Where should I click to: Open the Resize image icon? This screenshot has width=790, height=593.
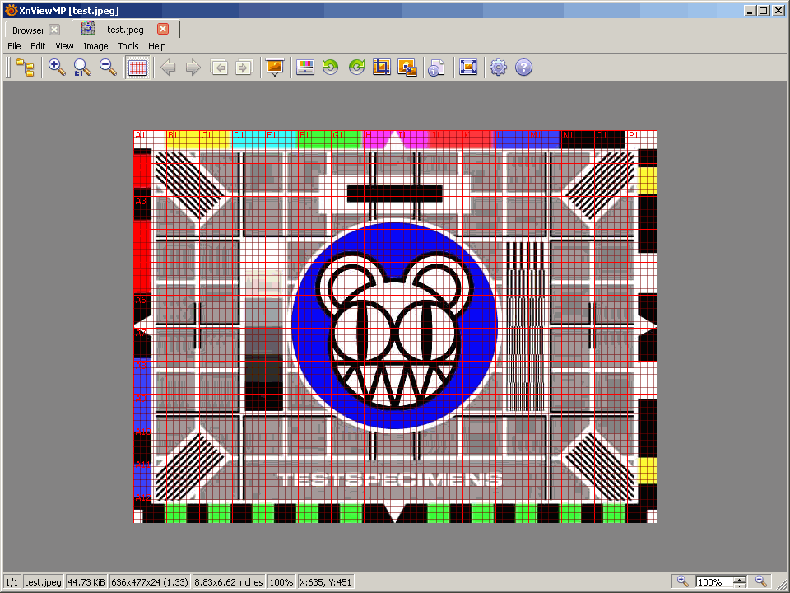click(407, 67)
